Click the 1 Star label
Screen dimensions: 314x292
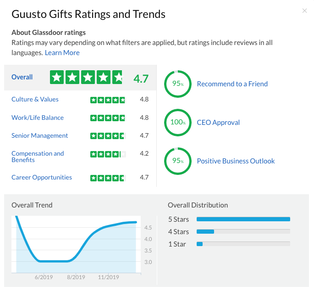pyautogui.click(x=177, y=244)
